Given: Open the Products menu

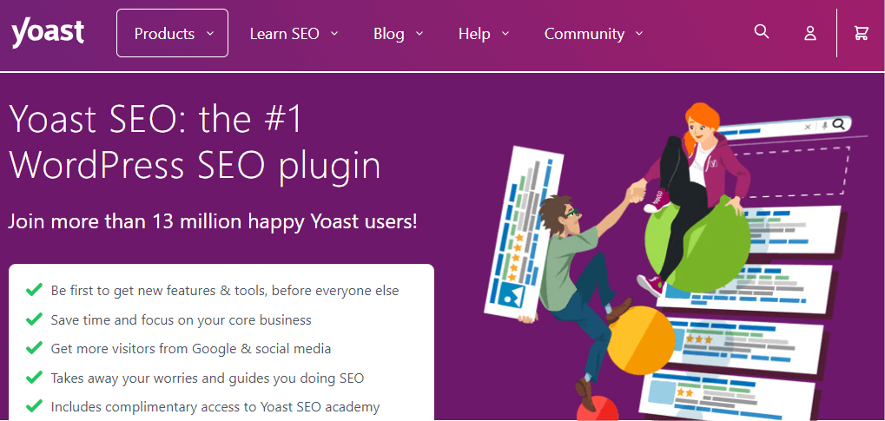Looking at the screenshot, I should tap(172, 33).
